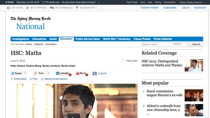Screen dimensions: 210x118
Task: Click 'MY BENEFITS' label
Action: (87, 8)
